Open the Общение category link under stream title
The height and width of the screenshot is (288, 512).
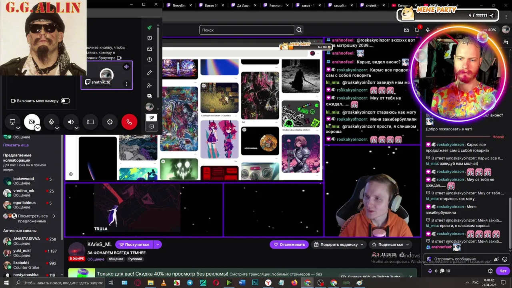pos(96,259)
